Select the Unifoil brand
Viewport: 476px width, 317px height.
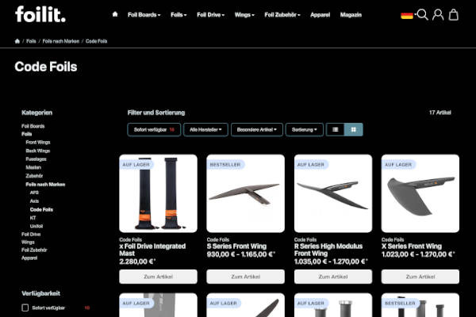(36, 227)
